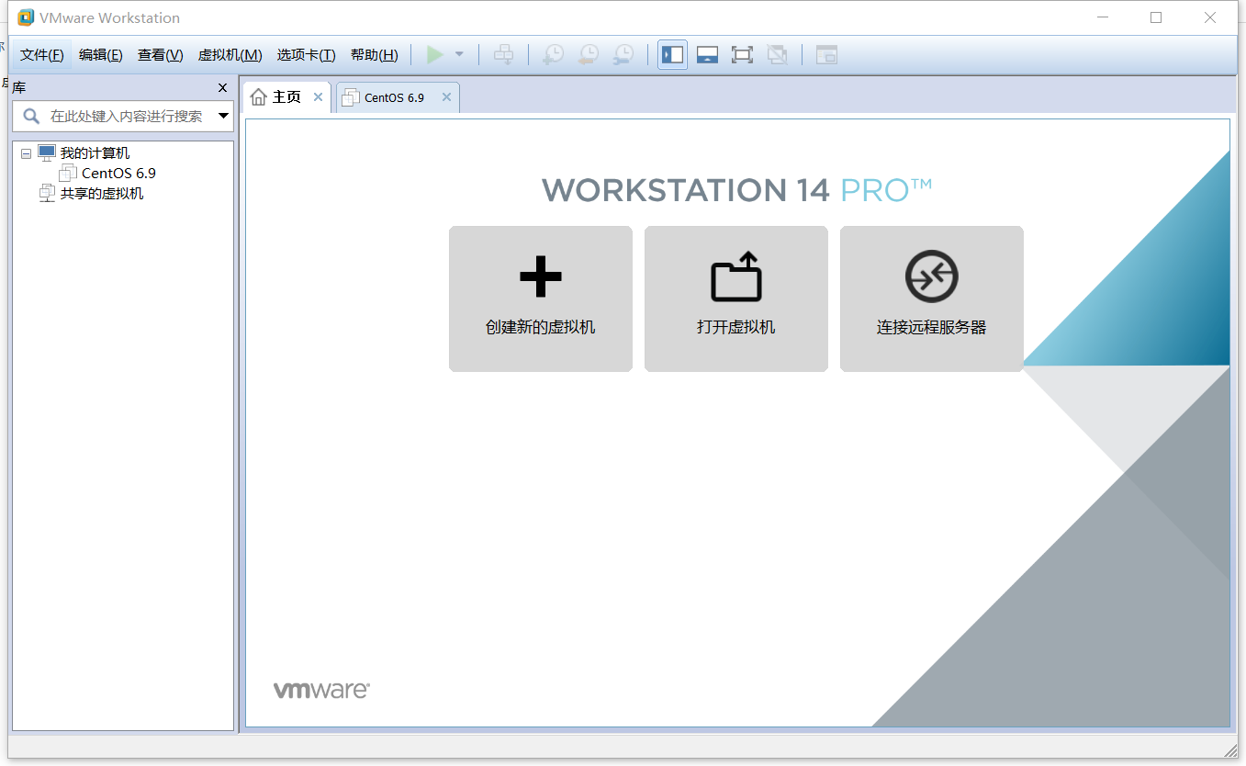Click the VM icon beside CentOS 6.9 in tree
The width and height of the screenshot is (1246, 766).
[68, 173]
